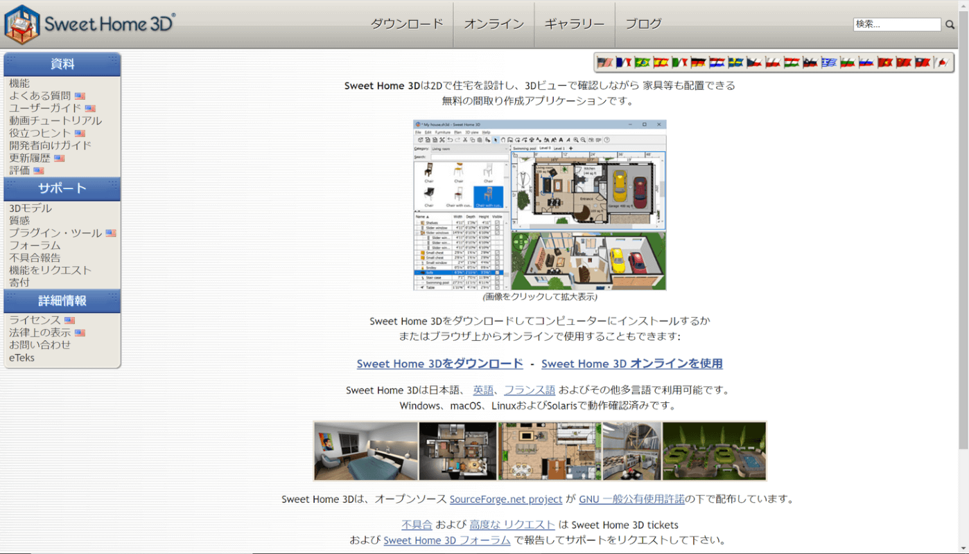Screen dimensions: 969x554
Task: Open the 開発者向けガイド link
Action: tap(51, 145)
